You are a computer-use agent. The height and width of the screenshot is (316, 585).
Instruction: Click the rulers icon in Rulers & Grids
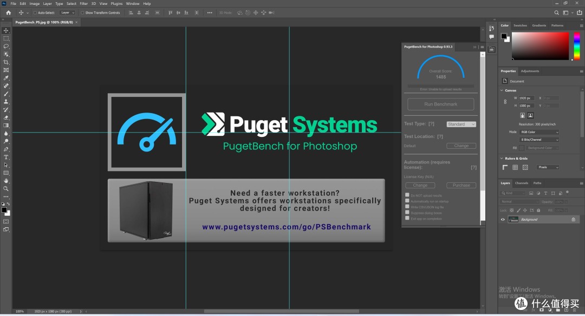pos(505,167)
